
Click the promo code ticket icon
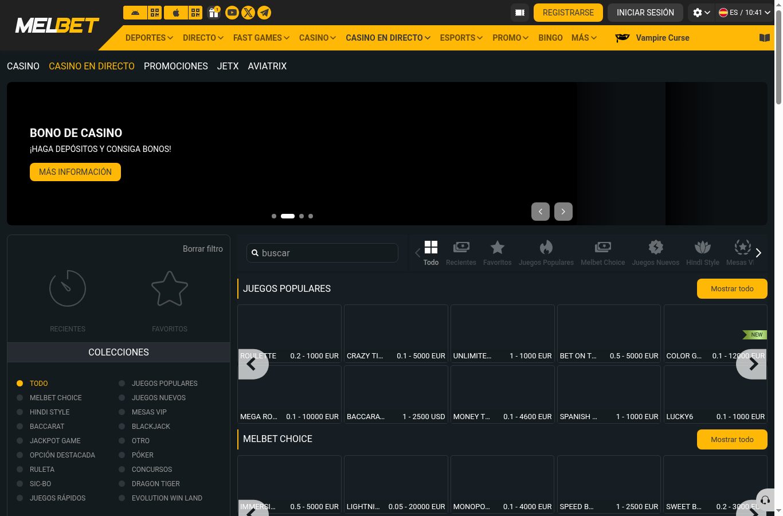(x=520, y=13)
